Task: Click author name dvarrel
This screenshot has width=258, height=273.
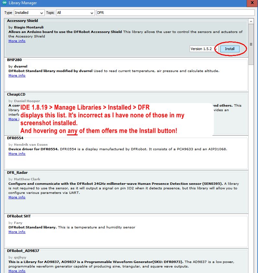Action: tap(21, 66)
